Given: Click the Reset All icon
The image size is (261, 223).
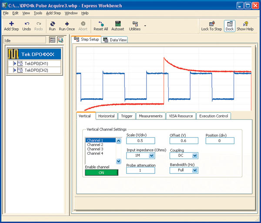Looking at the screenshot, I should click(x=101, y=24).
